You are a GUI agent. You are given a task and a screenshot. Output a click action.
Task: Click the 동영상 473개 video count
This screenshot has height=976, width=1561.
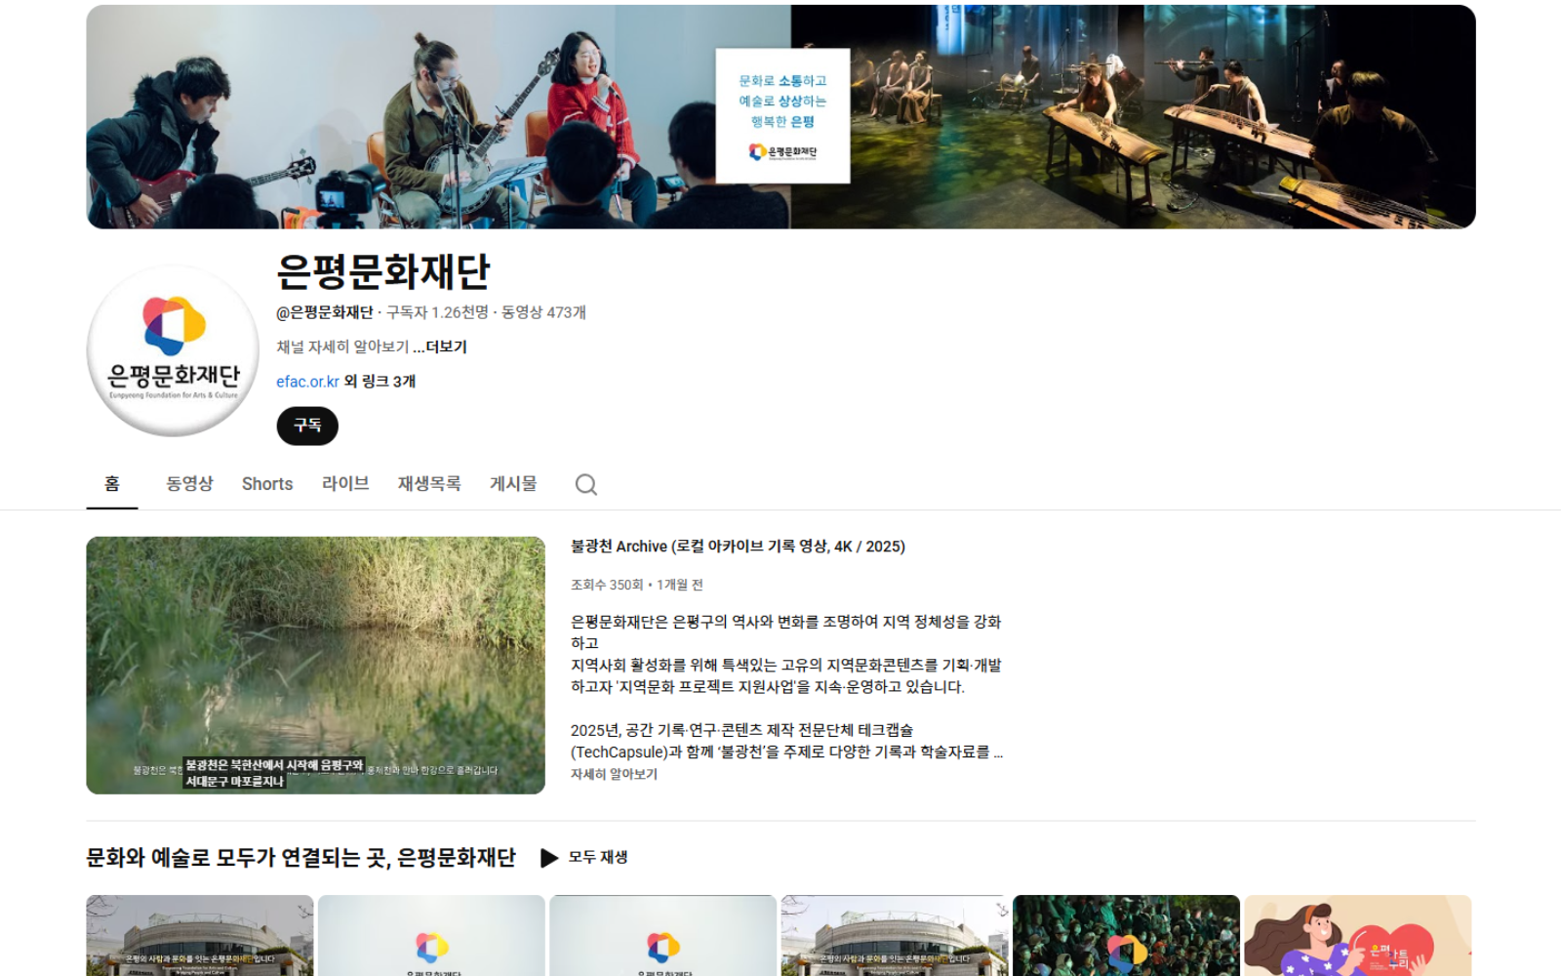pos(543,312)
